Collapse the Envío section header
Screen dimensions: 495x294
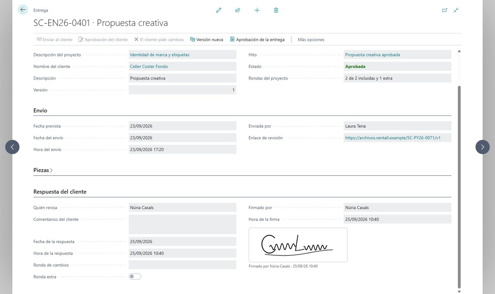pos(40,110)
